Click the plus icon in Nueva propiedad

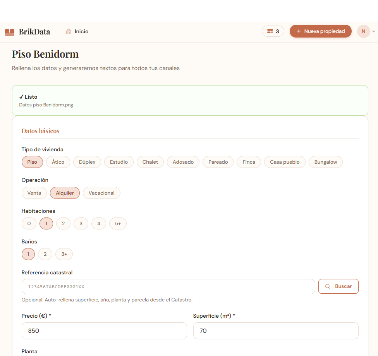[299, 31]
